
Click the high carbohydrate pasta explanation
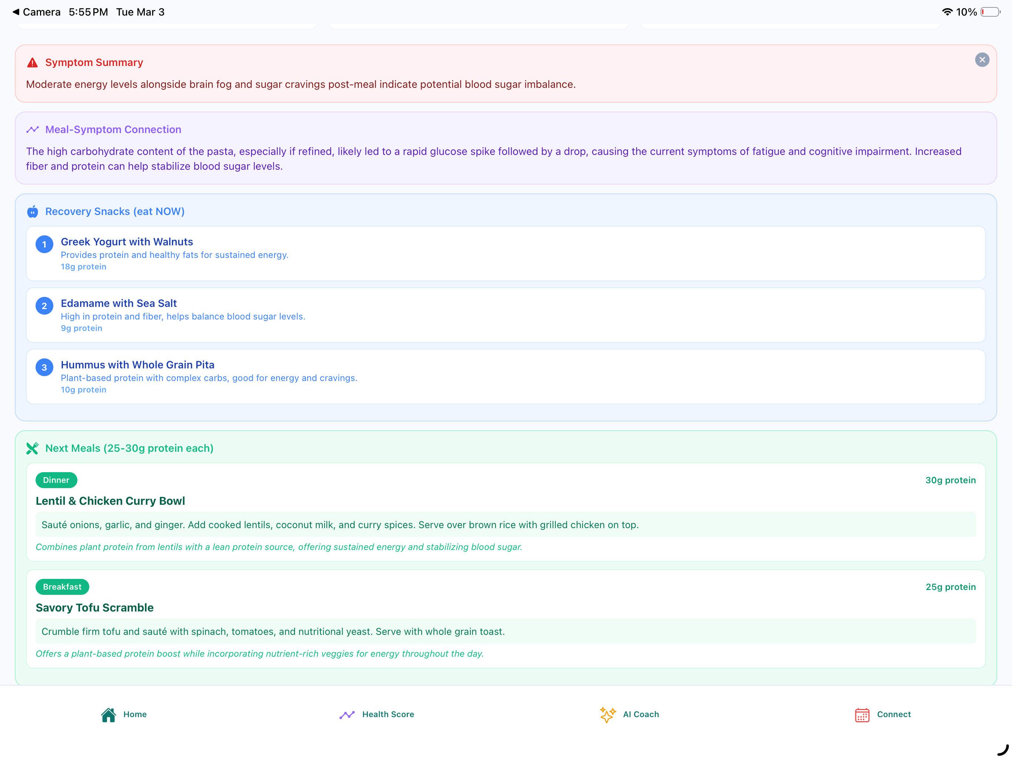(x=494, y=159)
